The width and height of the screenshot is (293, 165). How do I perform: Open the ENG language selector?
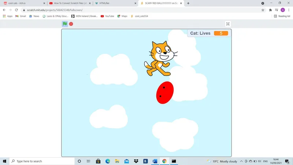pyautogui.click(x=265, y=161)
